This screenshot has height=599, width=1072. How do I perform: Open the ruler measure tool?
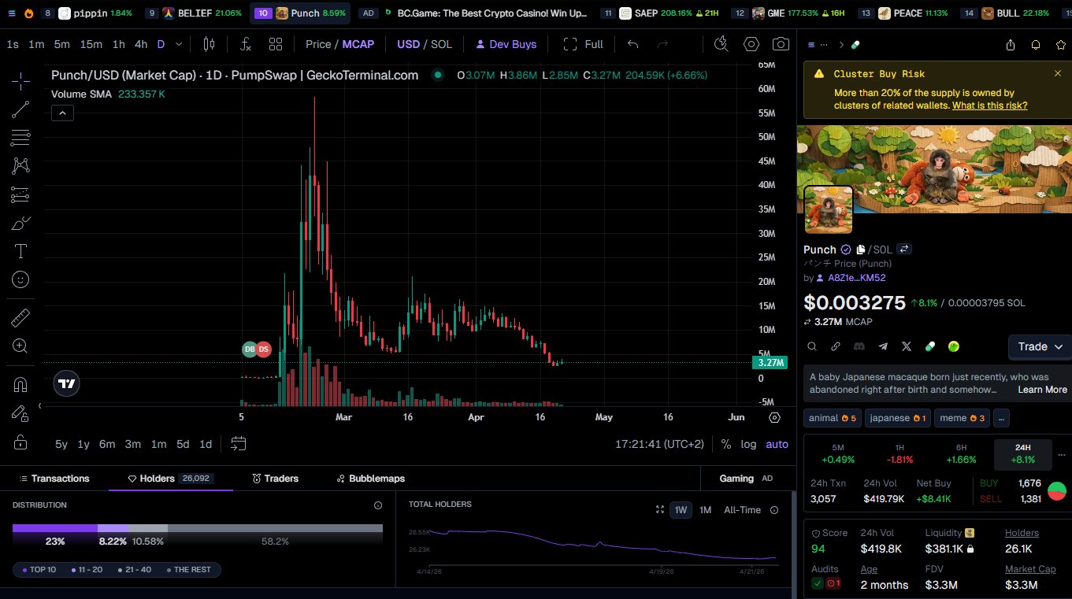(x=20, y=317)
